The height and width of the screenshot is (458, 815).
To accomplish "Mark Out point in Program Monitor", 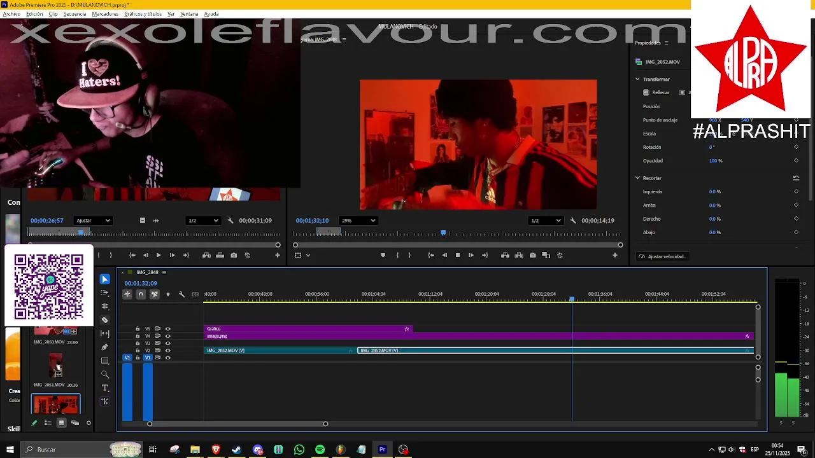I will point(409,255).
